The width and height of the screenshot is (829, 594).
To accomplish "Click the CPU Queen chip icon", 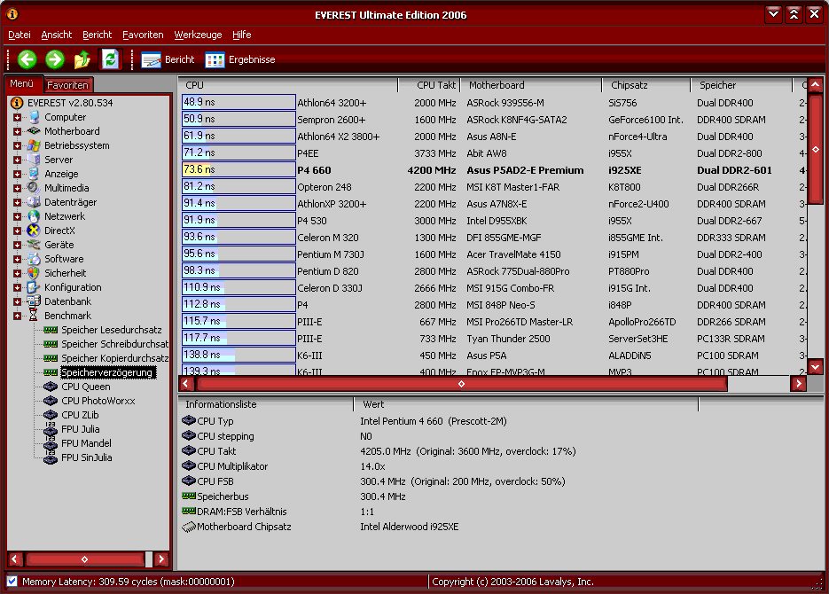I will point(51,387).
